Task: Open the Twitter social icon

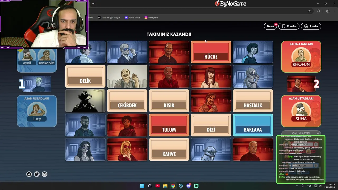Action: 37,174
